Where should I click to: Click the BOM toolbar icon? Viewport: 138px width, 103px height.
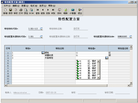[31, 12]
